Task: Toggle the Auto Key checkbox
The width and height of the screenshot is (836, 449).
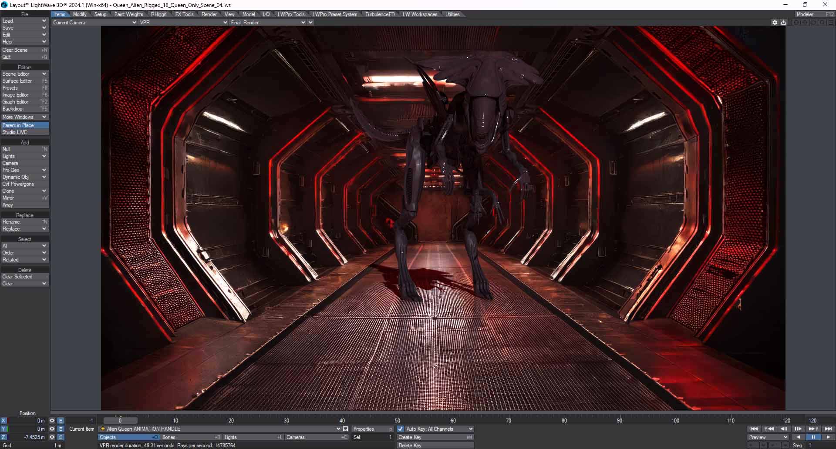Action: (401, 429)
